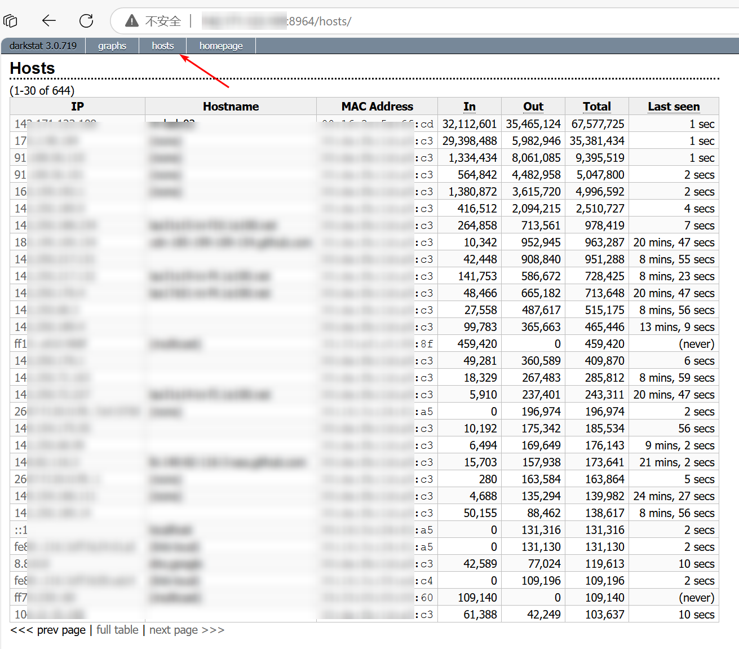Click the address bar URL field

pos(395,21)
